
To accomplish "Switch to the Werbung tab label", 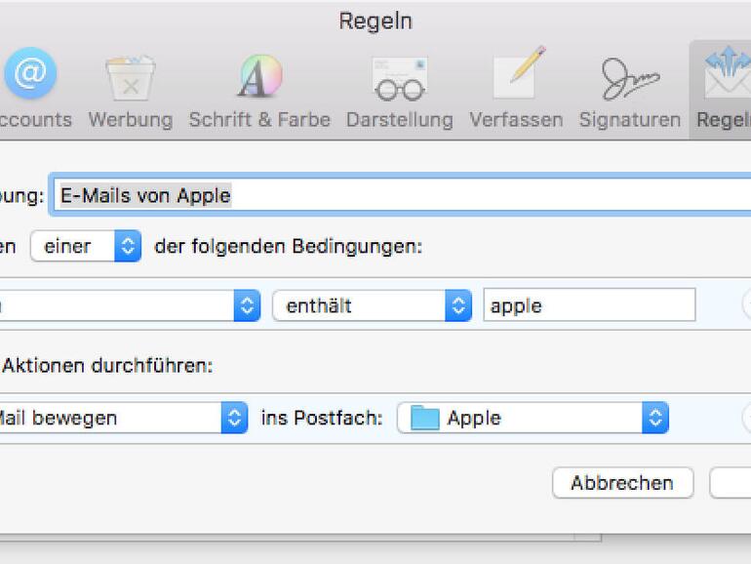I will point(131,120).
